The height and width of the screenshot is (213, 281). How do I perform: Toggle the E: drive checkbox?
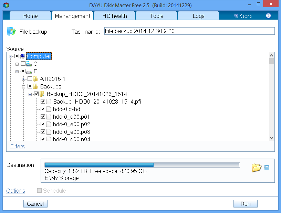(23, 71)
